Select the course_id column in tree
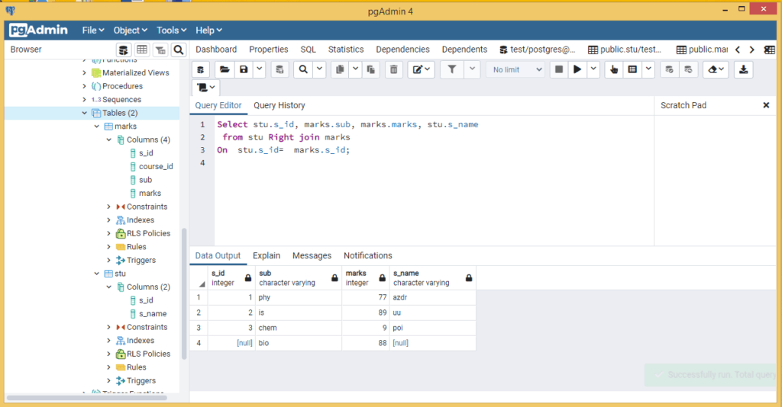The height and width of the screenshot is (407, 782). [155, 166]
